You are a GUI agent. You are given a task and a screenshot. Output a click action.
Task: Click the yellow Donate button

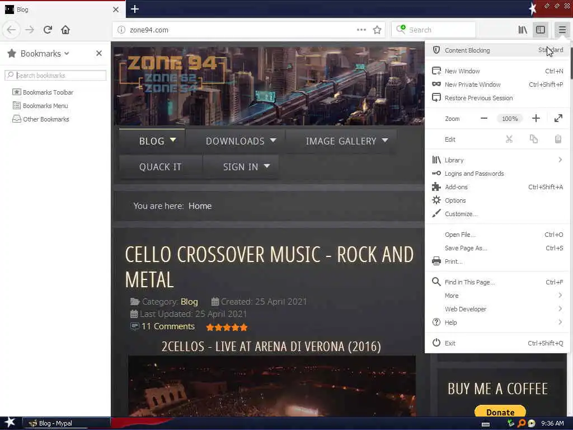point(500,412)
